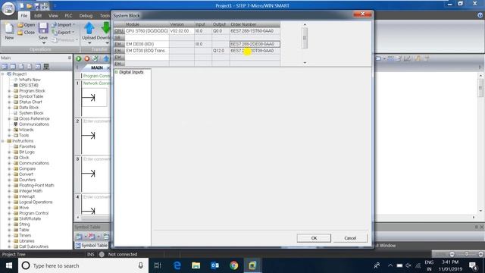This screenshot has height=273, width=485.
Task: Click the red Stop PLC toolbar icon
Action: 87,58
